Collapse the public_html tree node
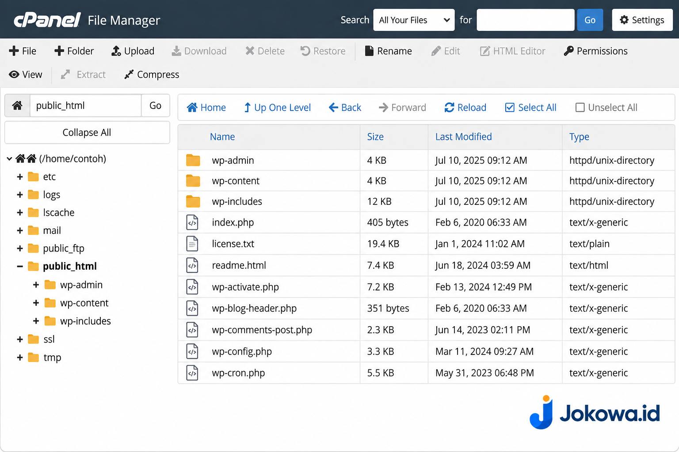 [x=20, y=266]
